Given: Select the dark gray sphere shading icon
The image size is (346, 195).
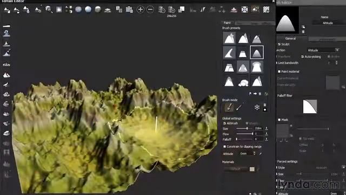Looking at the screenshot, I should [98, 10].
